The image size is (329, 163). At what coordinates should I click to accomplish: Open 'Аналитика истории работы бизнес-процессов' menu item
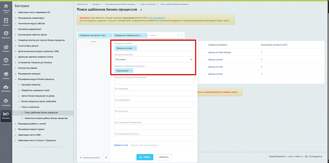(46, 118)
